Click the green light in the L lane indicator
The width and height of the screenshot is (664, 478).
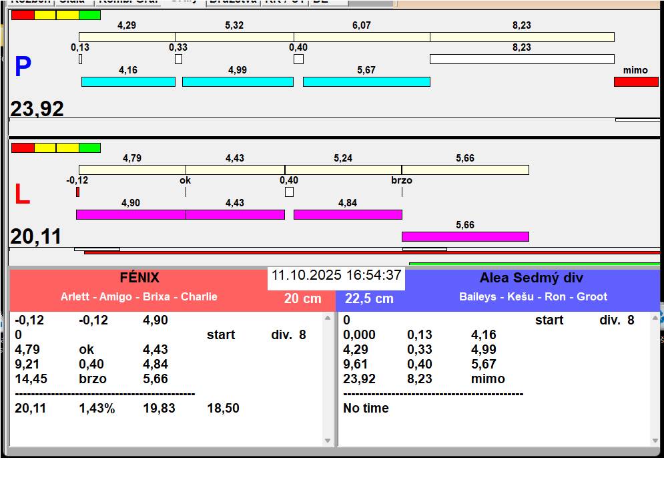tap(89, 148)
